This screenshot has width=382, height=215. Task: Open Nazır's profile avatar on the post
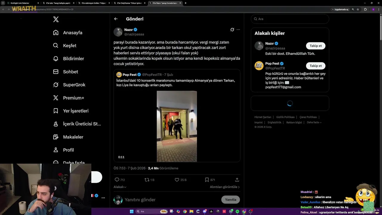[118, 32]
